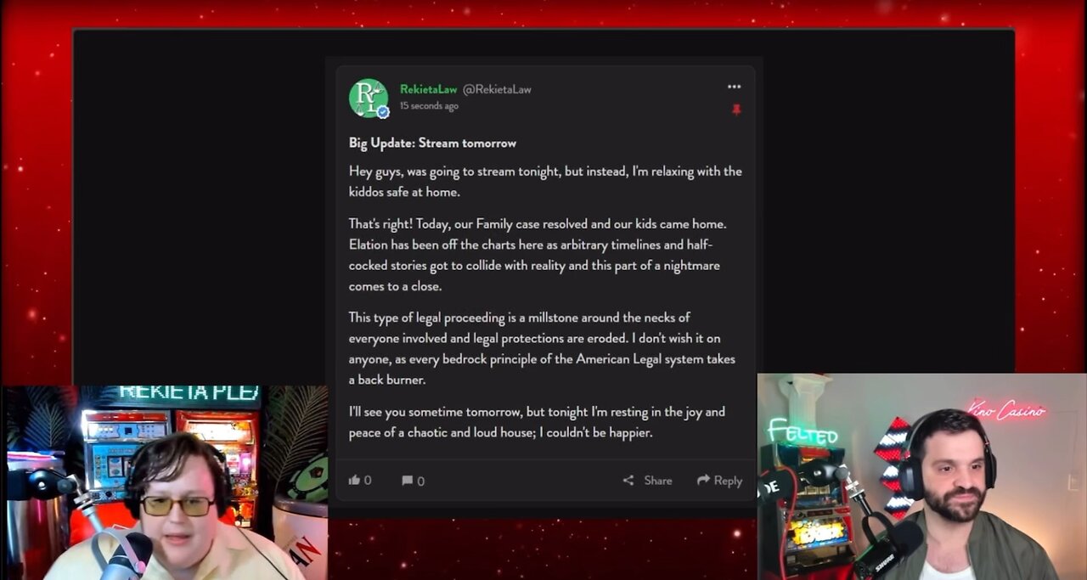Open the RekietaLaw profile name link
The image size is (1087, 580).
[428, 89]
